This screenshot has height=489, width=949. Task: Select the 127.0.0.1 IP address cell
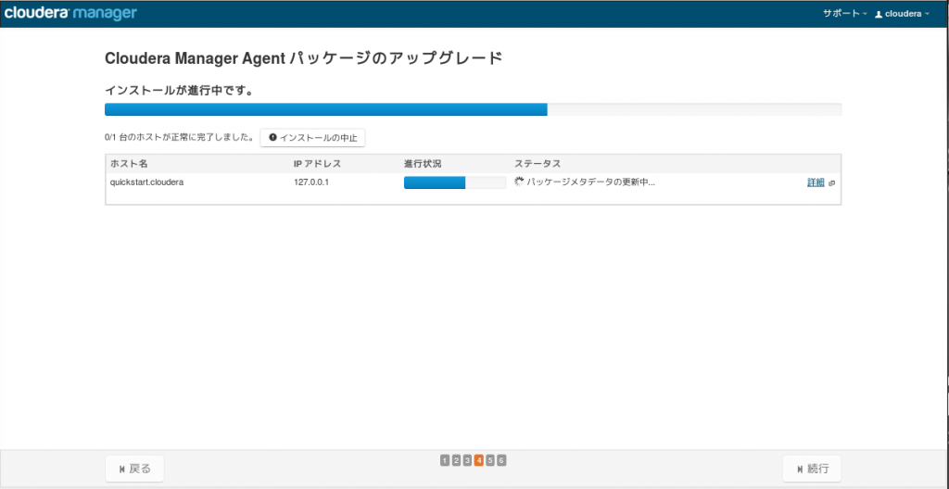[x=311, y=182]
